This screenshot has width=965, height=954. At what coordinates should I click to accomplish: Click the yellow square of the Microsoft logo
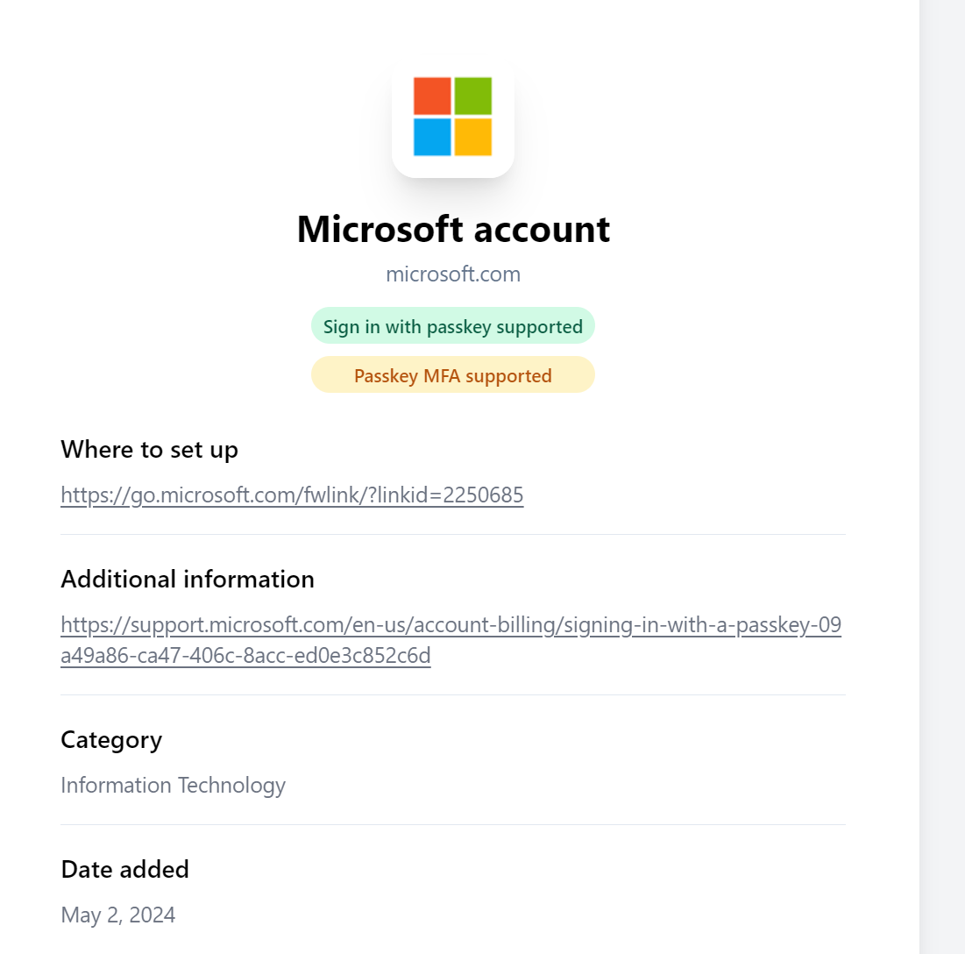pos(472,137)
